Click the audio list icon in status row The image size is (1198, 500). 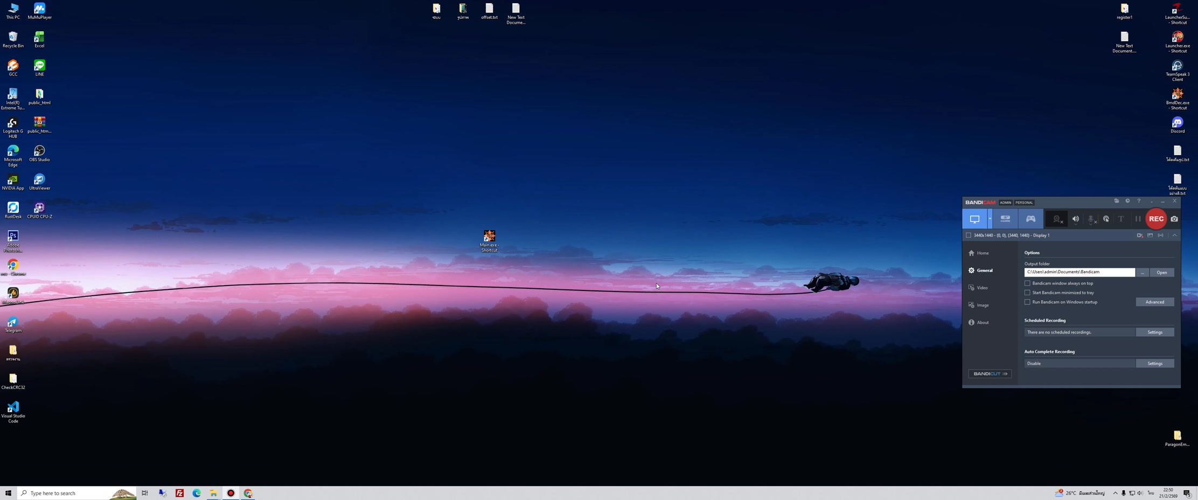point(1160,235)
